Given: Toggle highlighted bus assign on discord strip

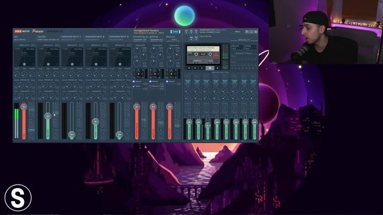Looking at the screenshot, I should tap(177, 126).
